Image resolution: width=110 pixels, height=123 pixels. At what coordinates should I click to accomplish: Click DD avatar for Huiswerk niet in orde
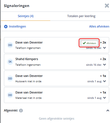pyautogui.click(x=10, y=78)
